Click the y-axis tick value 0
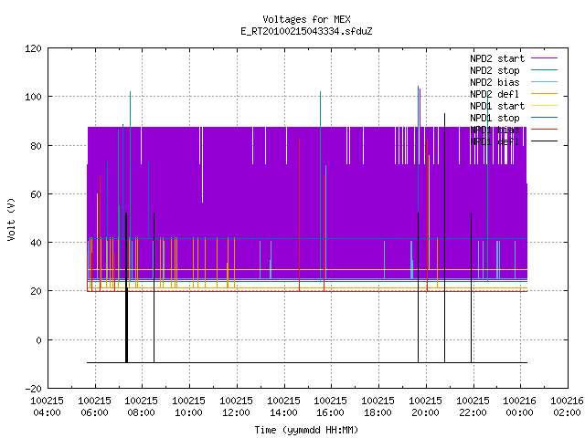The height and width of the screenshot is (438, 585). pyautogui.click(x=38, y=340)
